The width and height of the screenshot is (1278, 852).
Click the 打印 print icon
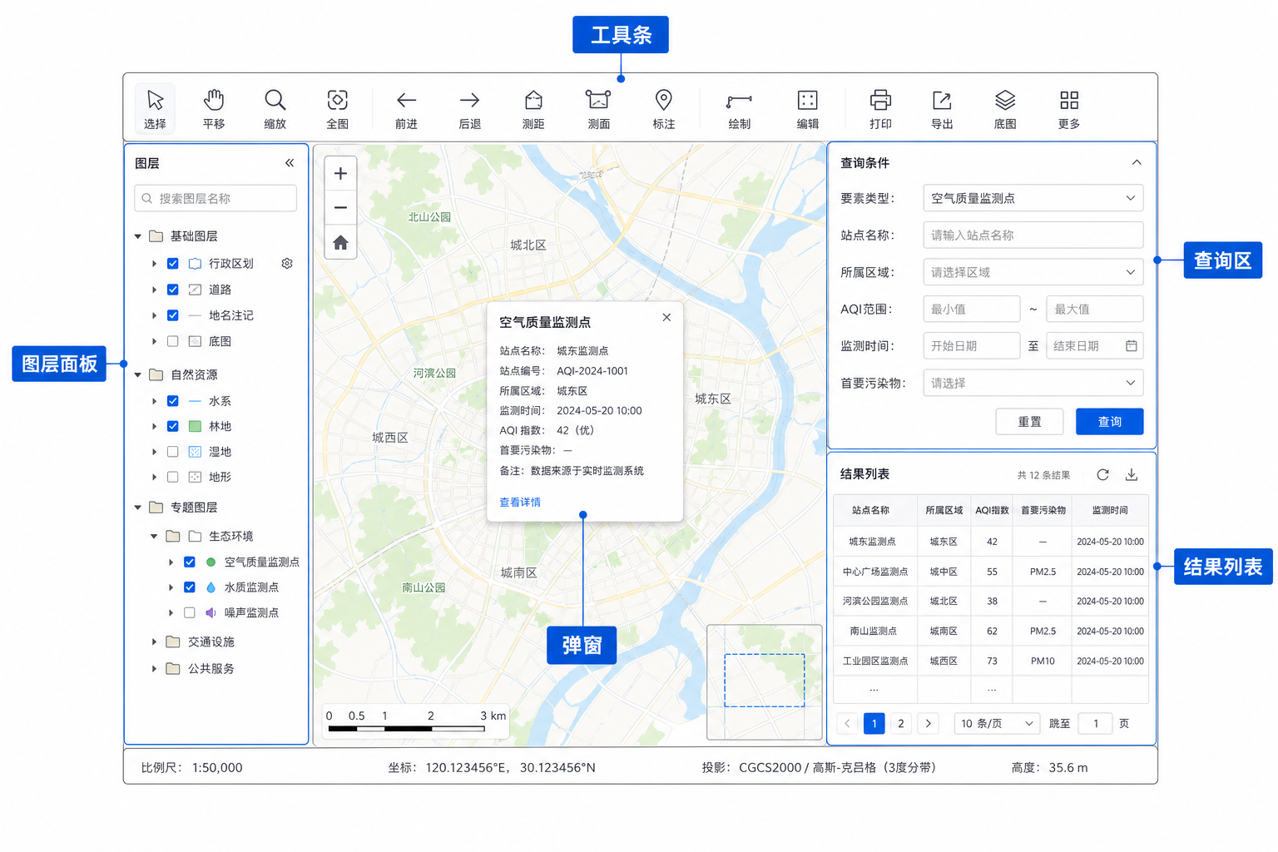point(880,108)
